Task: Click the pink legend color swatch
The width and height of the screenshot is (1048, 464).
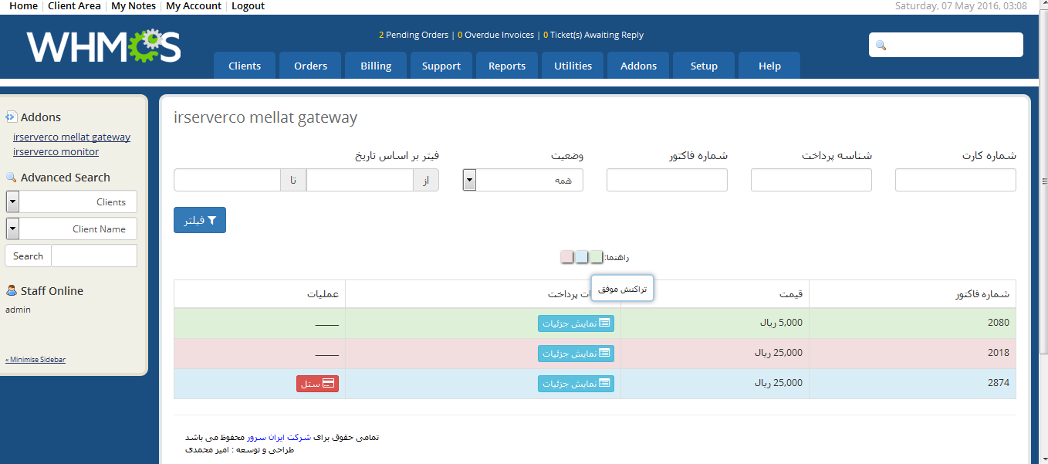Action: pyautogui.click(x=567, y=257)
